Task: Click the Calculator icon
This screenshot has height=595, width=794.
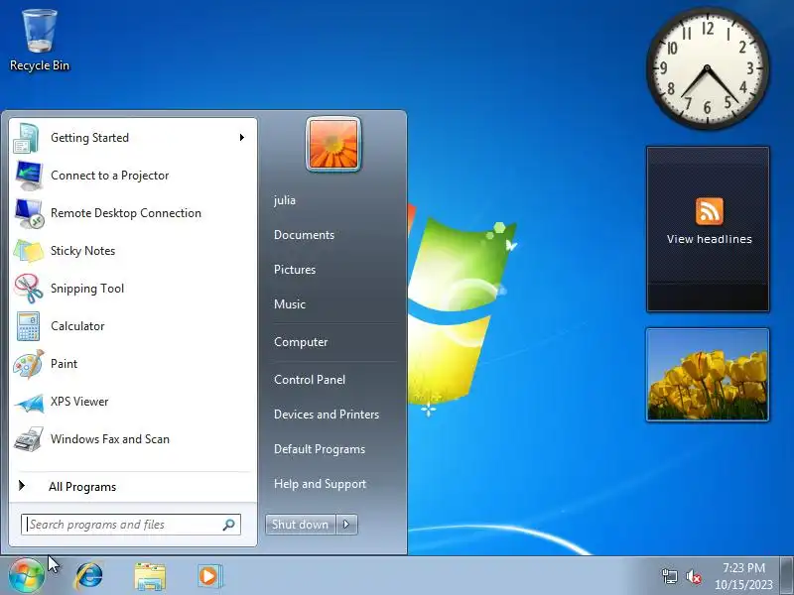Action: [28, 326]
